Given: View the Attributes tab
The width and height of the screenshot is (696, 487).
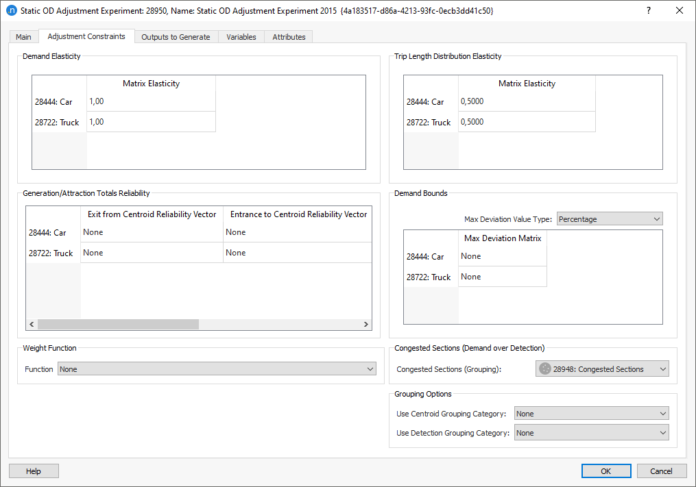Looking at the screenshot, I should [288, 36].
